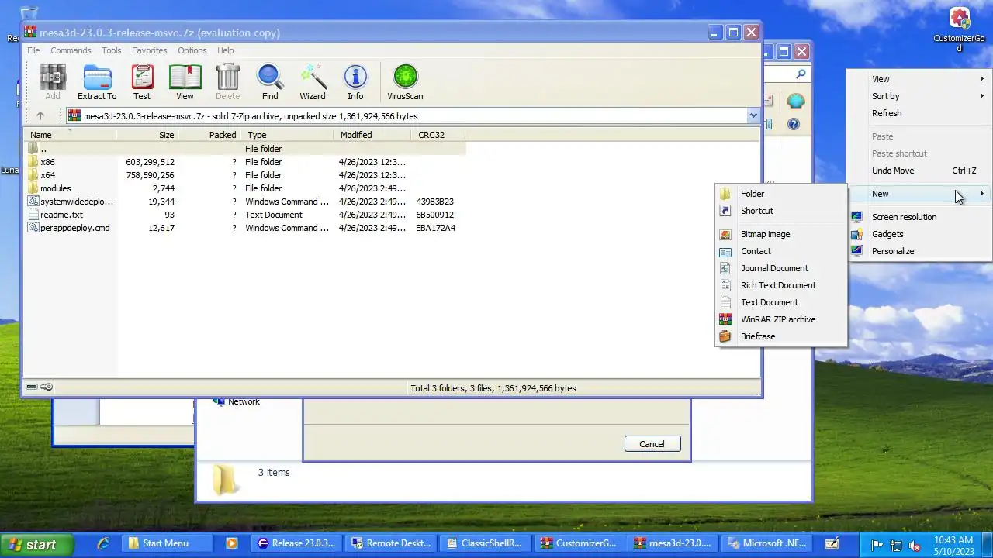
Task: Click the drive status icon in status bar
Action: tap(31, 387)
